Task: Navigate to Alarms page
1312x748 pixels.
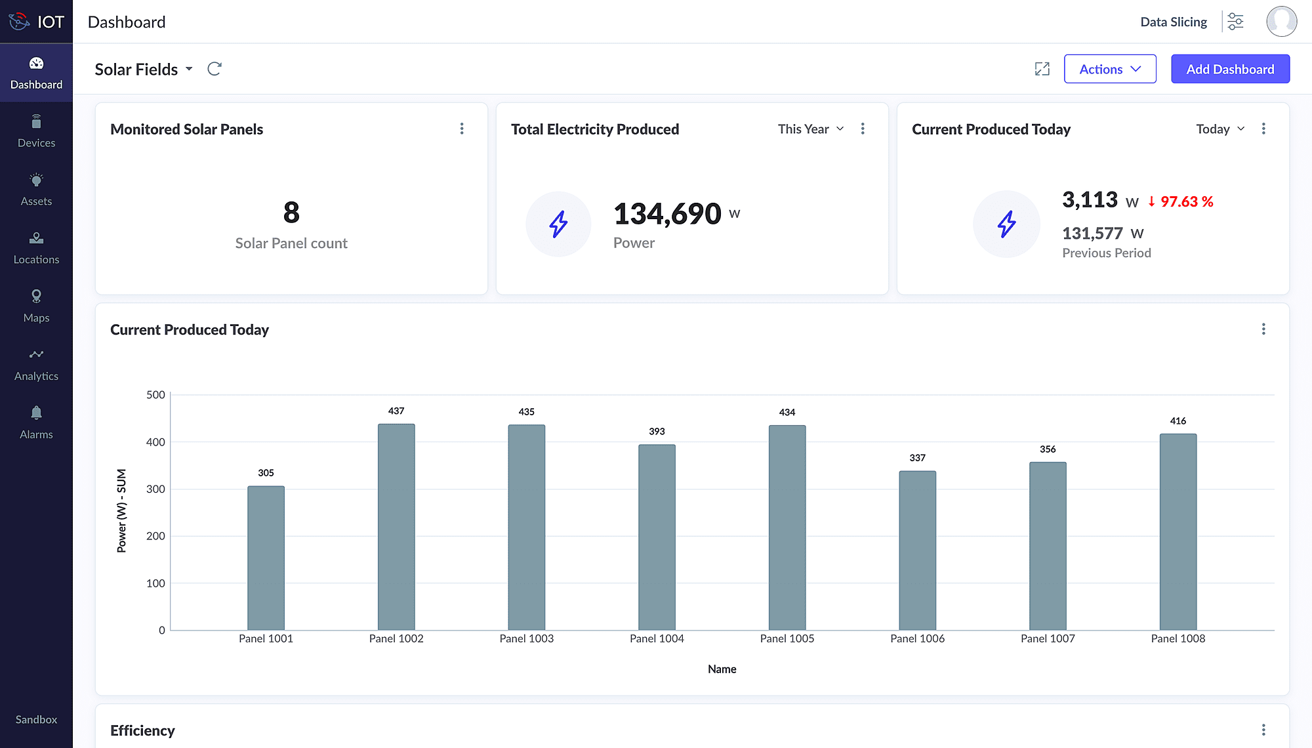Action: point(36,423)
